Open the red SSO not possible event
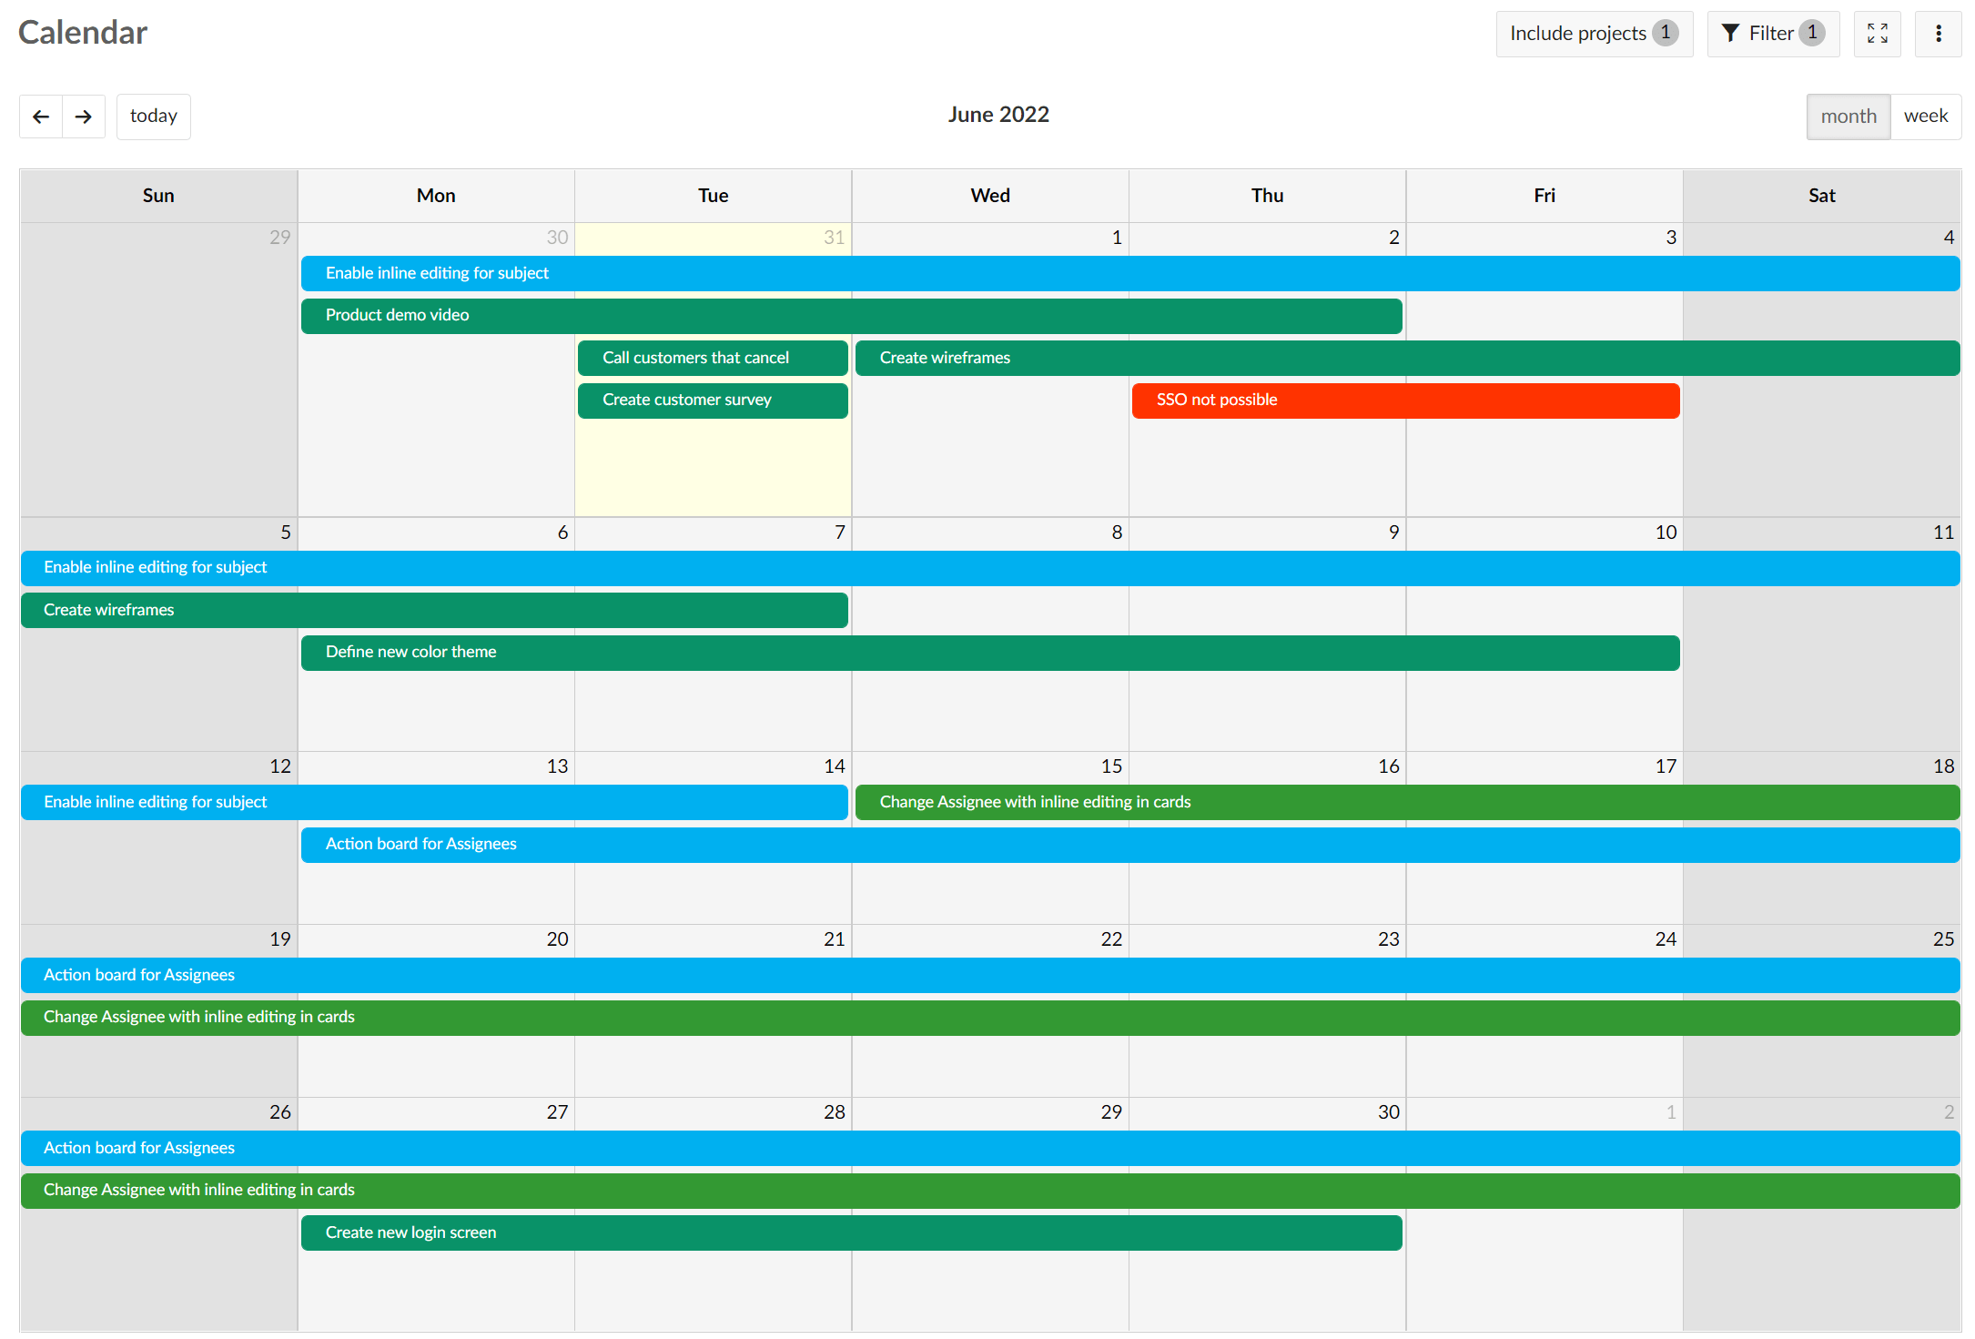1975x1339 pixels. click(1404, 401)
